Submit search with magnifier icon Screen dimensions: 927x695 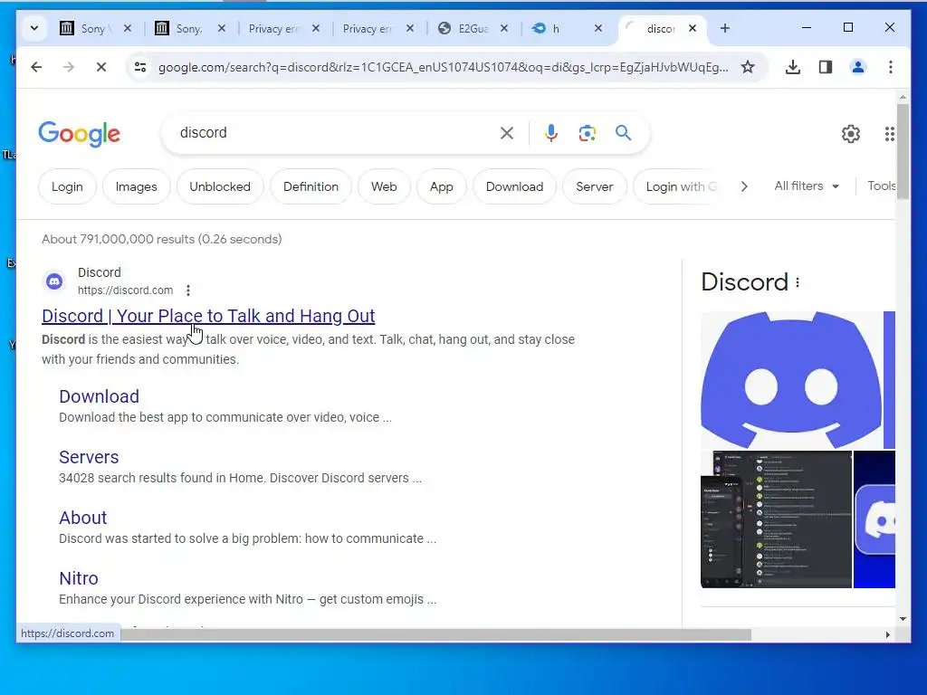pyautogui.click(x=623, y=133)
